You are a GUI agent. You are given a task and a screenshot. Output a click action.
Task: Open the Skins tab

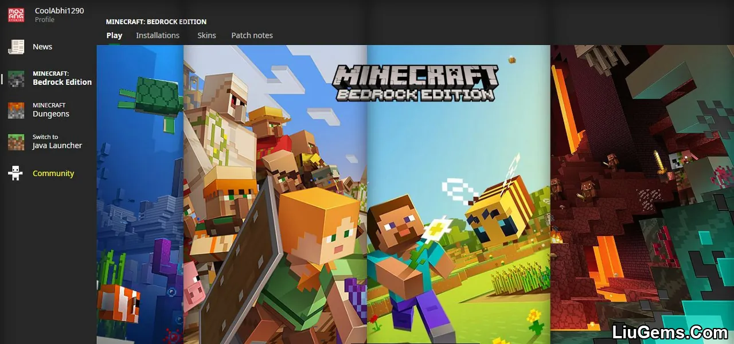206,36
